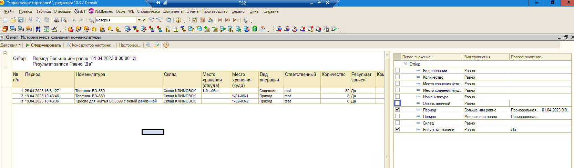Click the calculator icon in the toolbar
Viewport: 574px width, 168px height.
click(x=195, y=20)
